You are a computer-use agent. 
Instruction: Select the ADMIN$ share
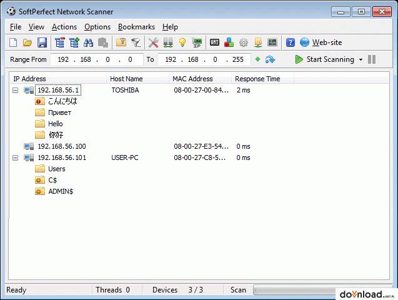(61, 191)
